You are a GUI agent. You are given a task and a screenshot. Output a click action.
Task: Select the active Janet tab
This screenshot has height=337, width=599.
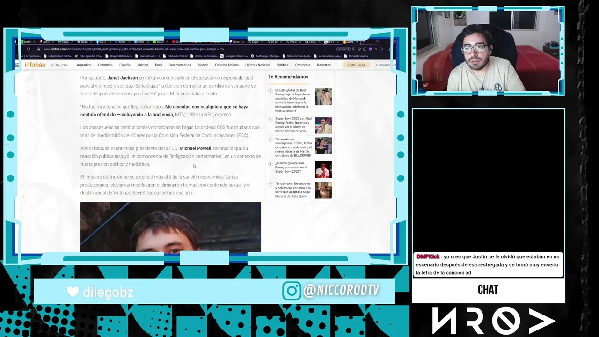[350, 42]
